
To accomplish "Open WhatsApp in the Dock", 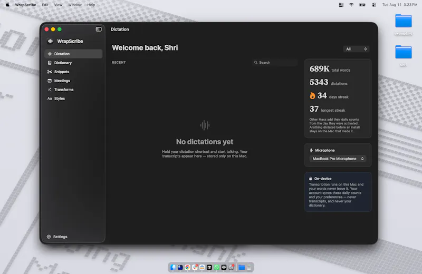I will tap(217, 267).
